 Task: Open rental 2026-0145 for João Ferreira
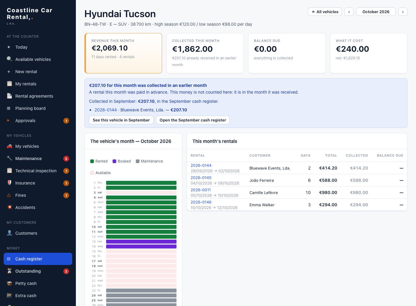coord(201,177)
